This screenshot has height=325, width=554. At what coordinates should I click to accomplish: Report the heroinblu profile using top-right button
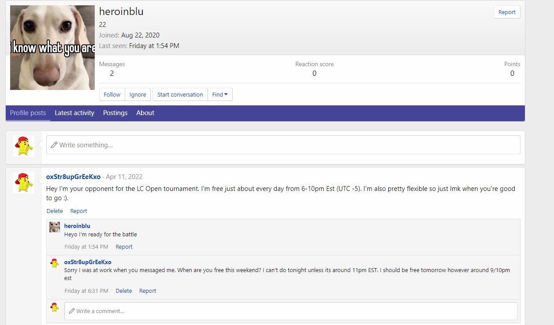tap(506, 12)
